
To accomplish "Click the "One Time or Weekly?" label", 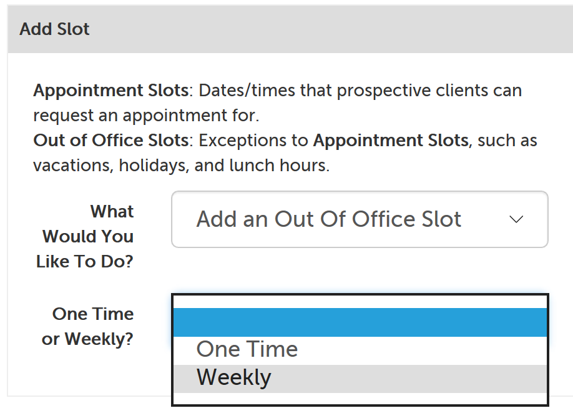I will [x=88, y=326].
